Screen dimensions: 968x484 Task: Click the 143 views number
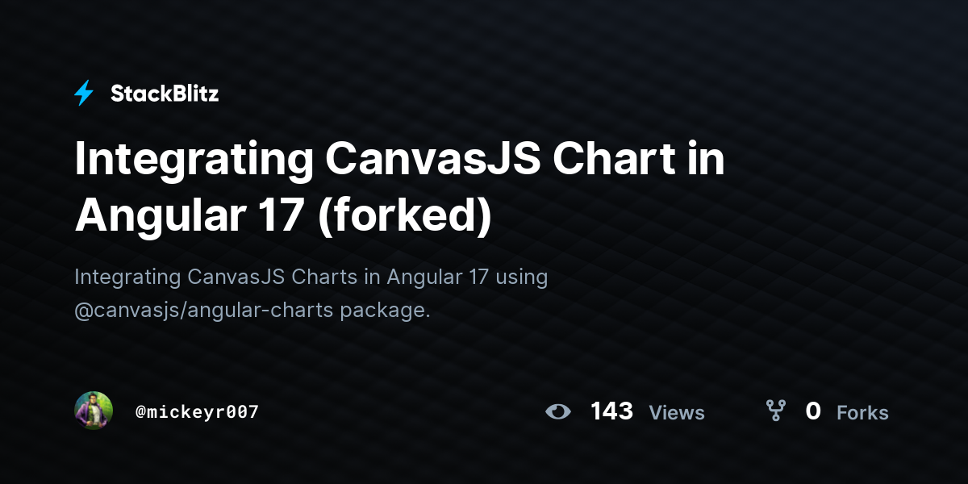point(611,411)
